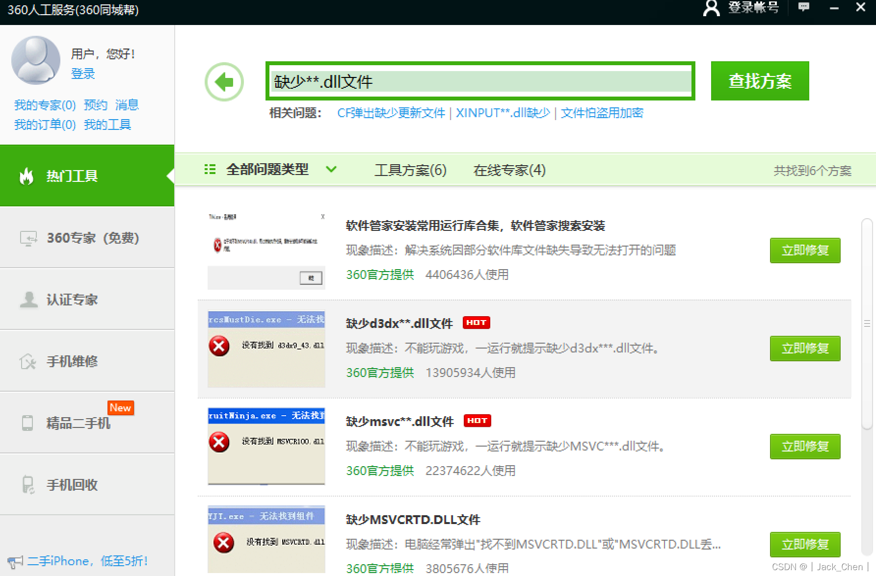This screenshot has height=576, width=876.
Task: Open 手机回收 sidebar item
Action: 87,485
